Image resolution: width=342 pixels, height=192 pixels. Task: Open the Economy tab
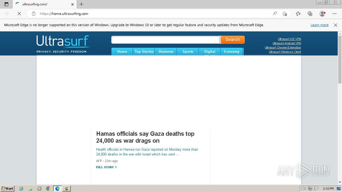(232, 52)
